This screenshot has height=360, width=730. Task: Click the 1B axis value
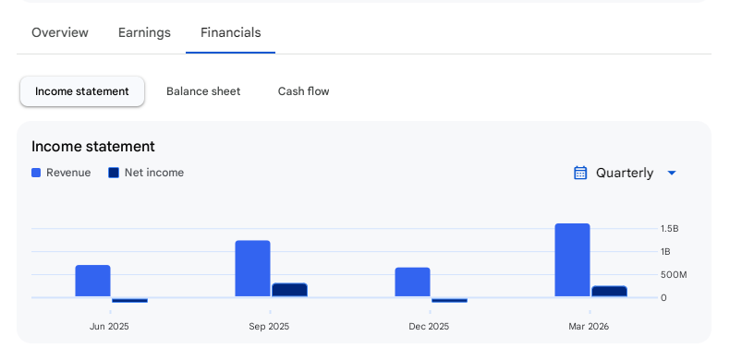tap(665, 252)
